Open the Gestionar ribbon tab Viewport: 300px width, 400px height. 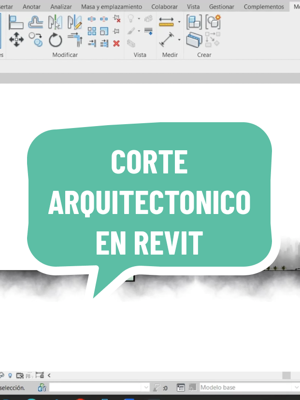pos(222,7)
